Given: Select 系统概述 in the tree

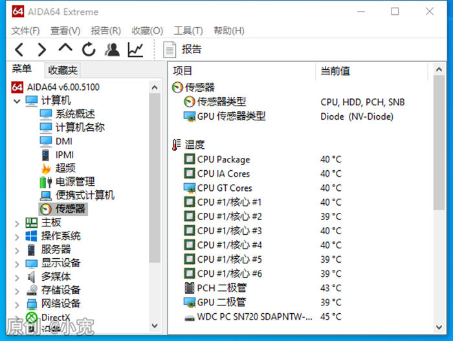Looking at the screenshot, I should (x=67, y=114).
